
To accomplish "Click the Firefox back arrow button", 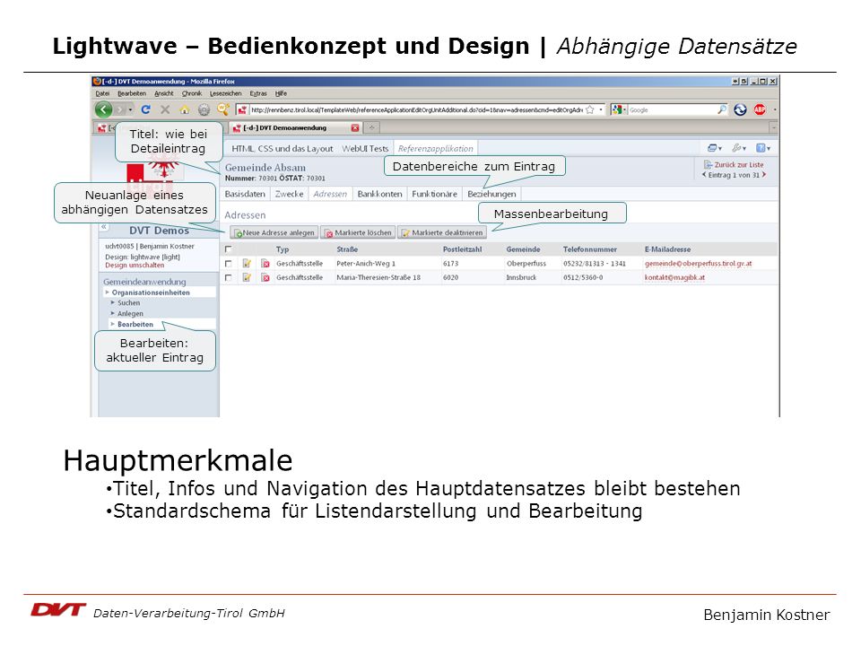I will coord(104,109).
